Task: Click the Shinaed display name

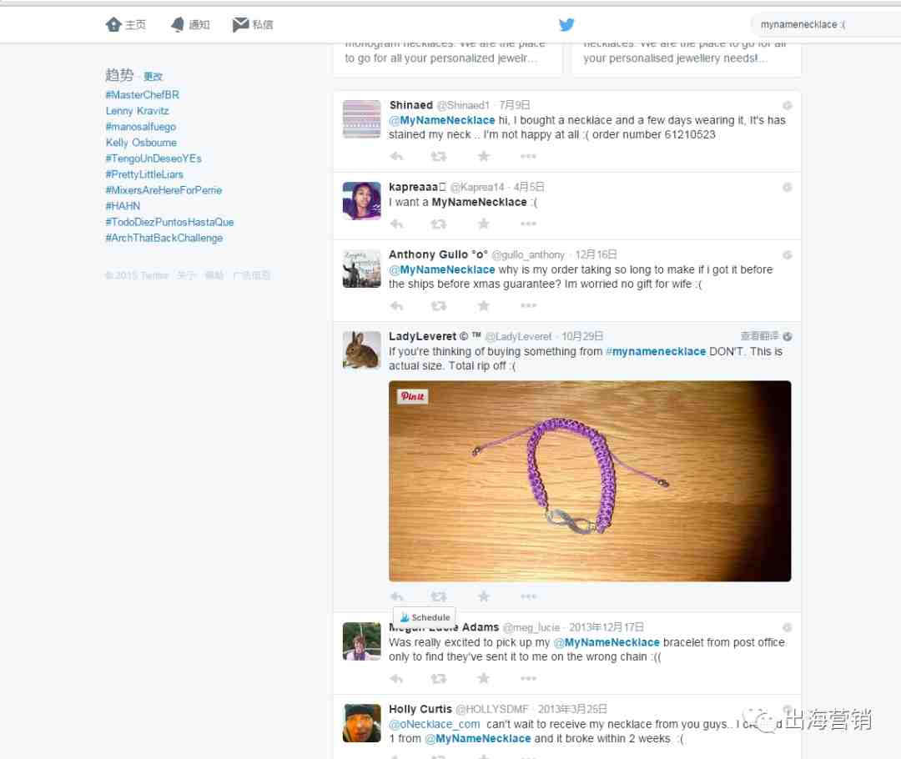Action: pos(410,105)
